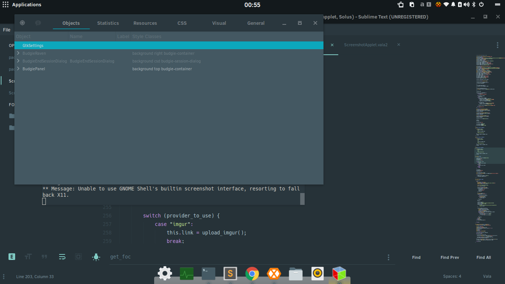Click the inspector target picker icon
The height and width of the screenshot is (284, 505).
tap(22, 23)
